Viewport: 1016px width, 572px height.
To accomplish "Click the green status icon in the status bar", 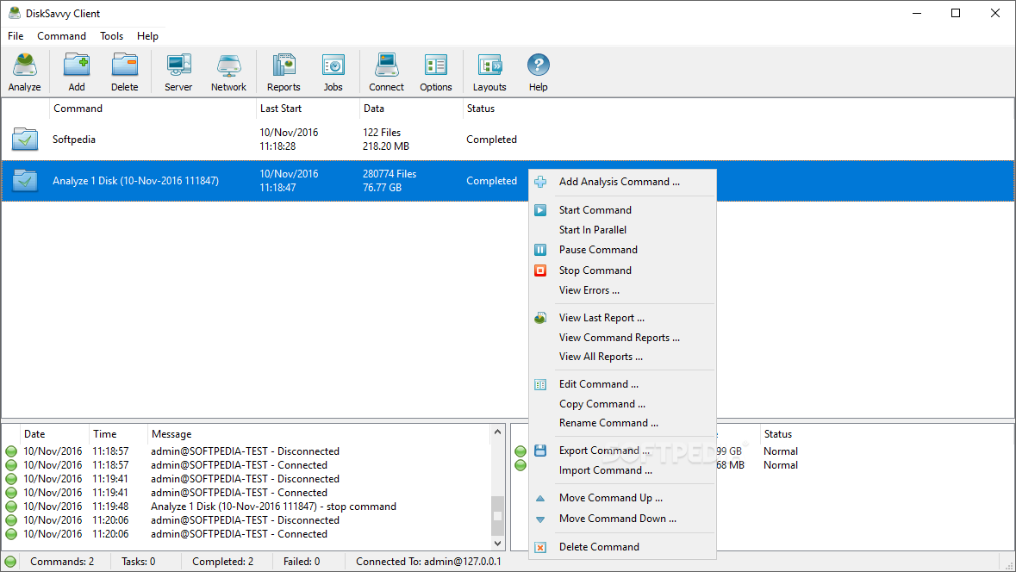I will (10, 562).
